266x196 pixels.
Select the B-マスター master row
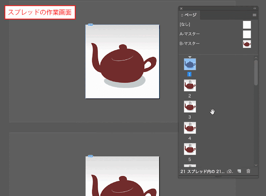point(215,44)
